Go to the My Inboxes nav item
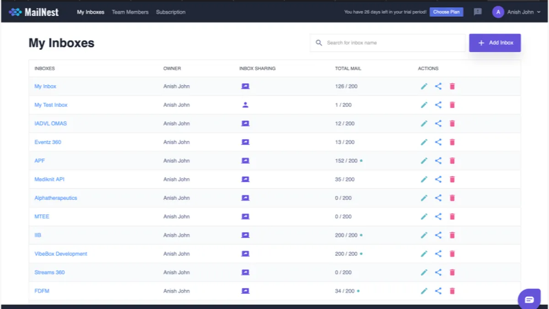This screenshot has height=309, width=549. click(91, 12)
